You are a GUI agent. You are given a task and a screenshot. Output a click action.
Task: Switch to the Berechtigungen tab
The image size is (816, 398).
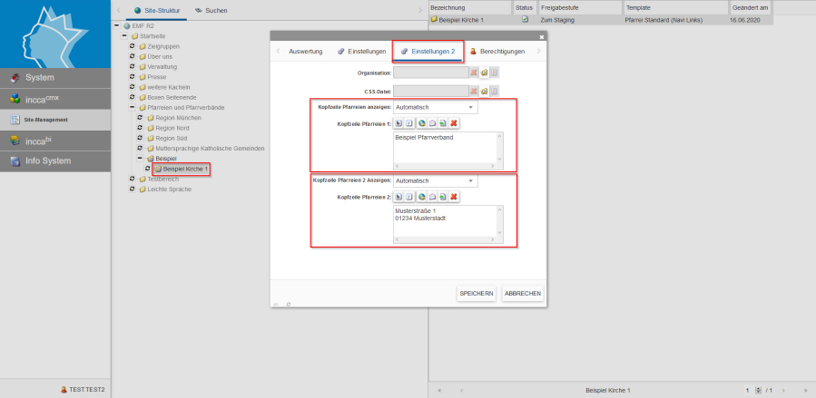pos(497,52)
